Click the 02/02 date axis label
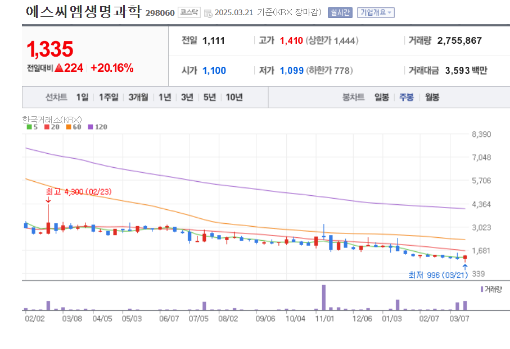Image resolution: width=510 pixels, height=349 pixels. 35,319
